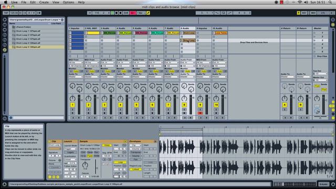
Task: Select return track A button
Action: pos(285,105)
